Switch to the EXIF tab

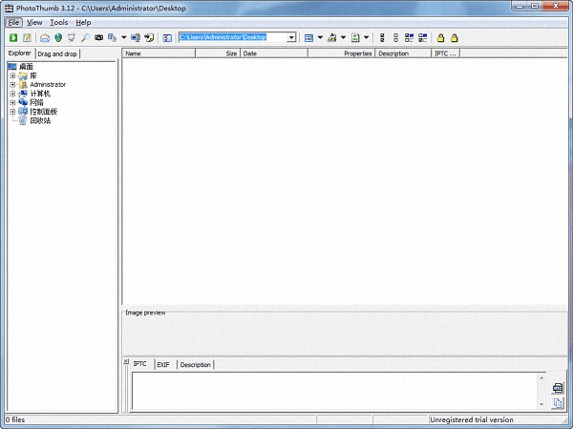coord(163,365)
